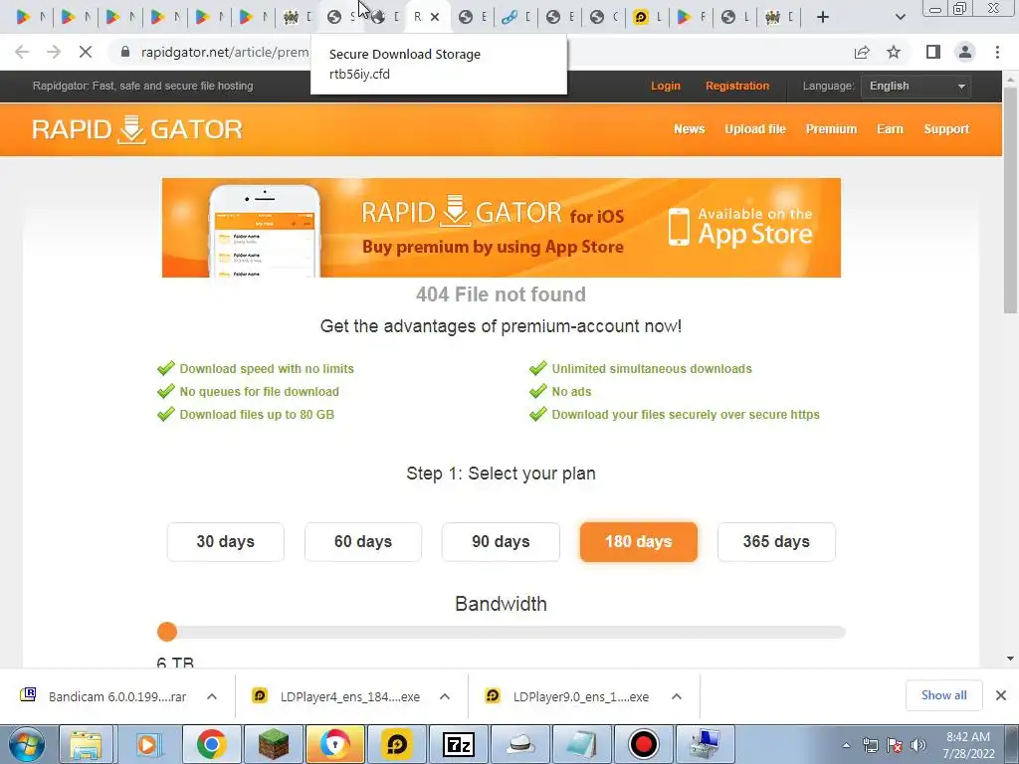Expand the tab search chevron
Screen dimensions: 1019x764
tap(900, 18)
